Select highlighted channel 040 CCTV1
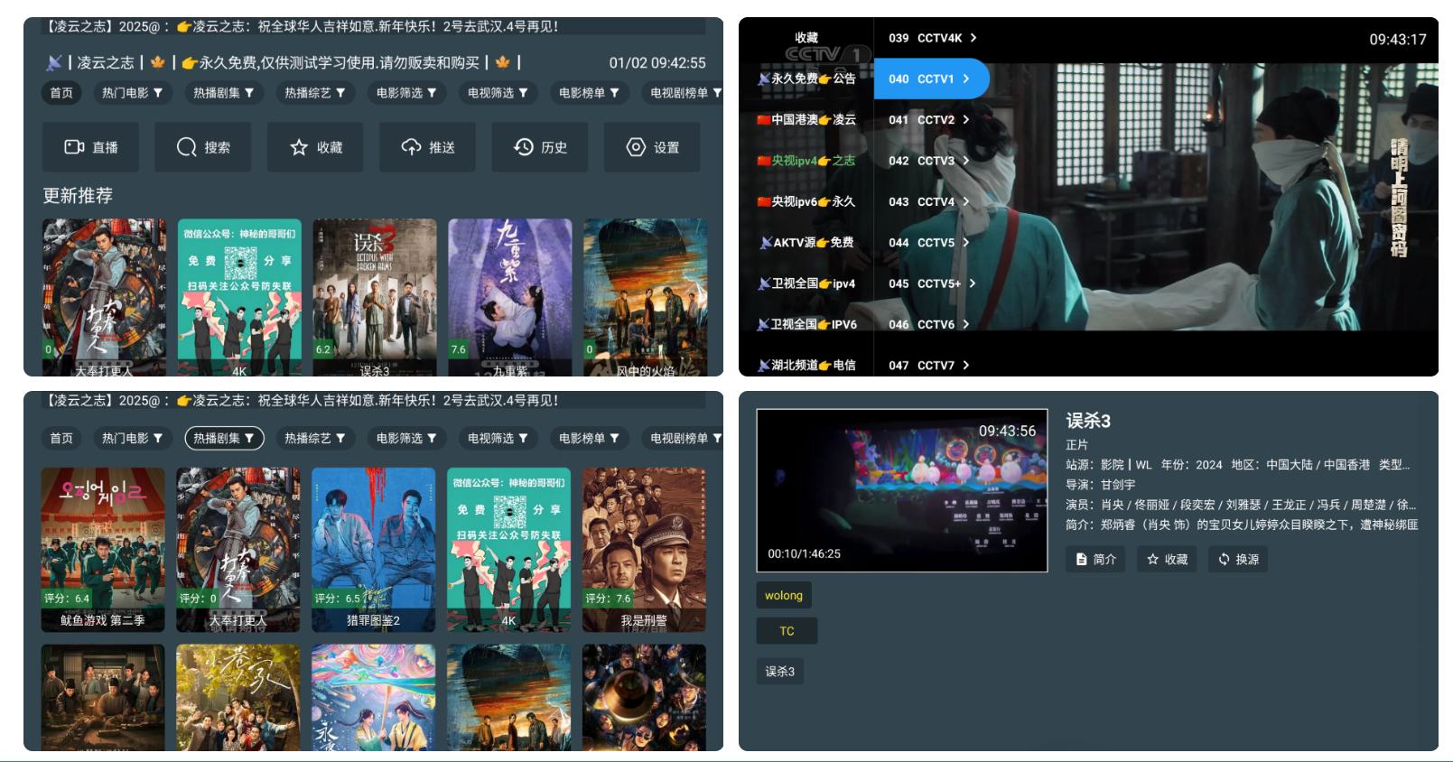1453x762 pixels. point(933,79)
